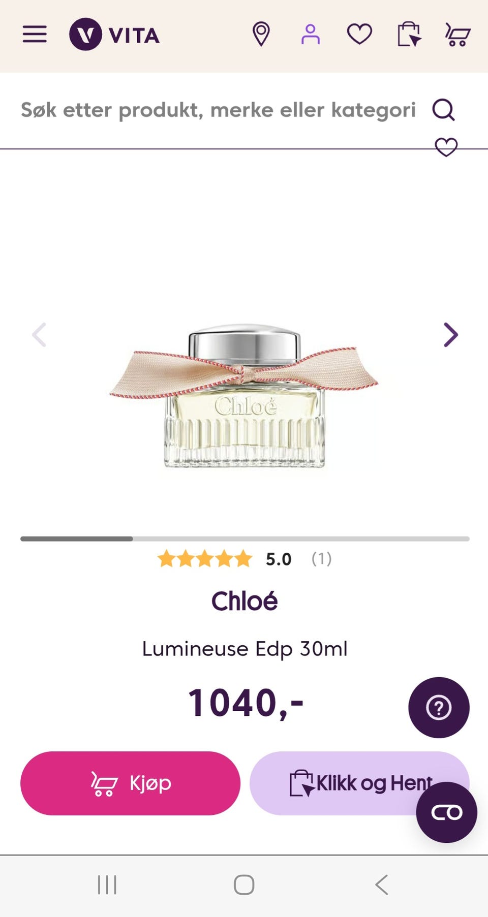Open the chat bubble button
The width and height of the screenshot is (488, 917).
click(446, 812)
